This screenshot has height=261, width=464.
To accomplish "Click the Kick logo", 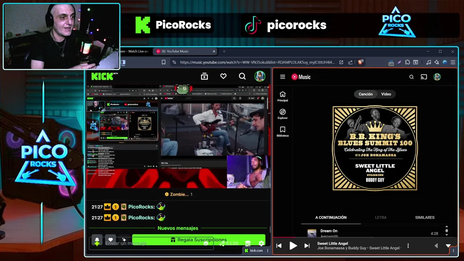I will (103, 76).
